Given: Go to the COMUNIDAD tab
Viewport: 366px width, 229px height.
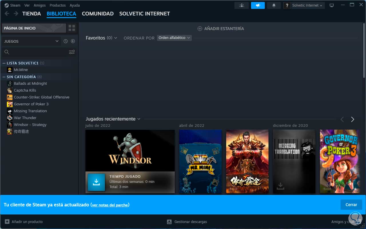Looking at the screenshot, I should click(x=98, y=13).
